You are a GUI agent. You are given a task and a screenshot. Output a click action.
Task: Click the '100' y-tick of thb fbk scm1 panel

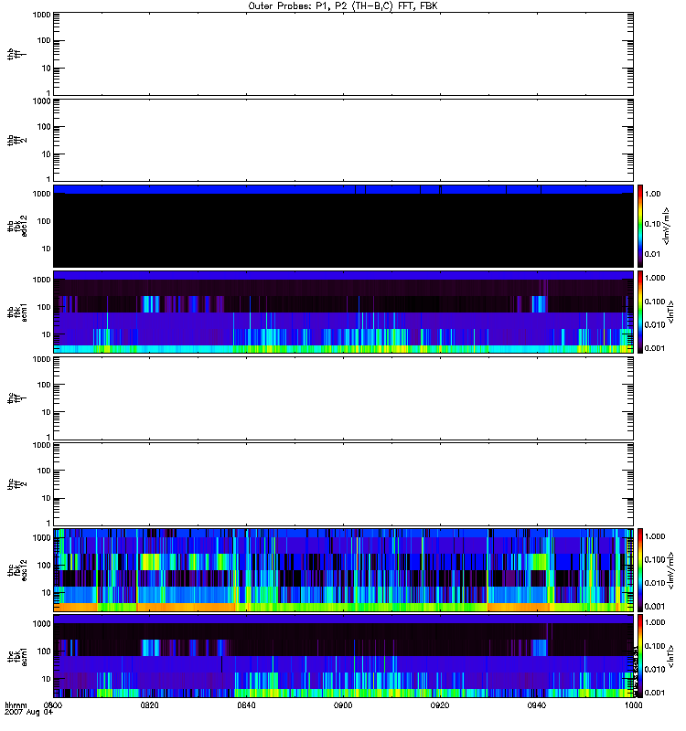[x=44, y=307]
